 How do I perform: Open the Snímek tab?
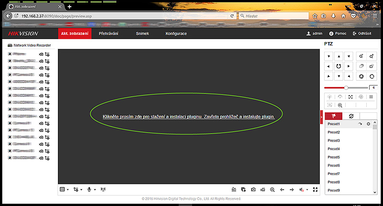click(142, 33)
